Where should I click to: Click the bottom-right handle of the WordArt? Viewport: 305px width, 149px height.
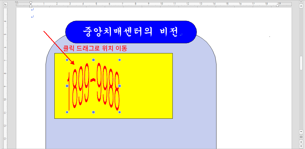click(x=120, y=112)
